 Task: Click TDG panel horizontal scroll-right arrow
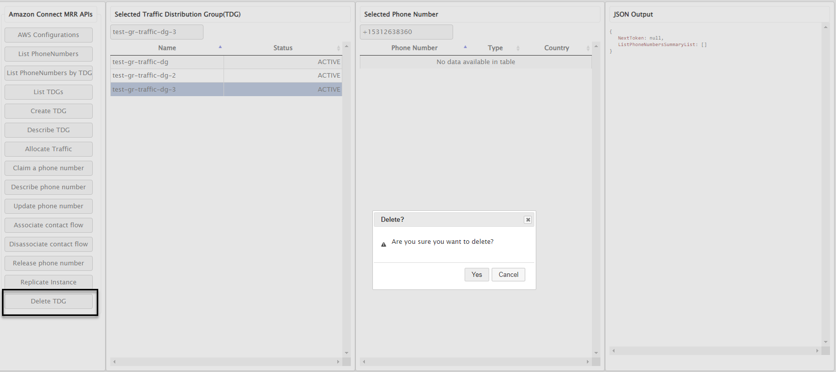tap(338, 361)
